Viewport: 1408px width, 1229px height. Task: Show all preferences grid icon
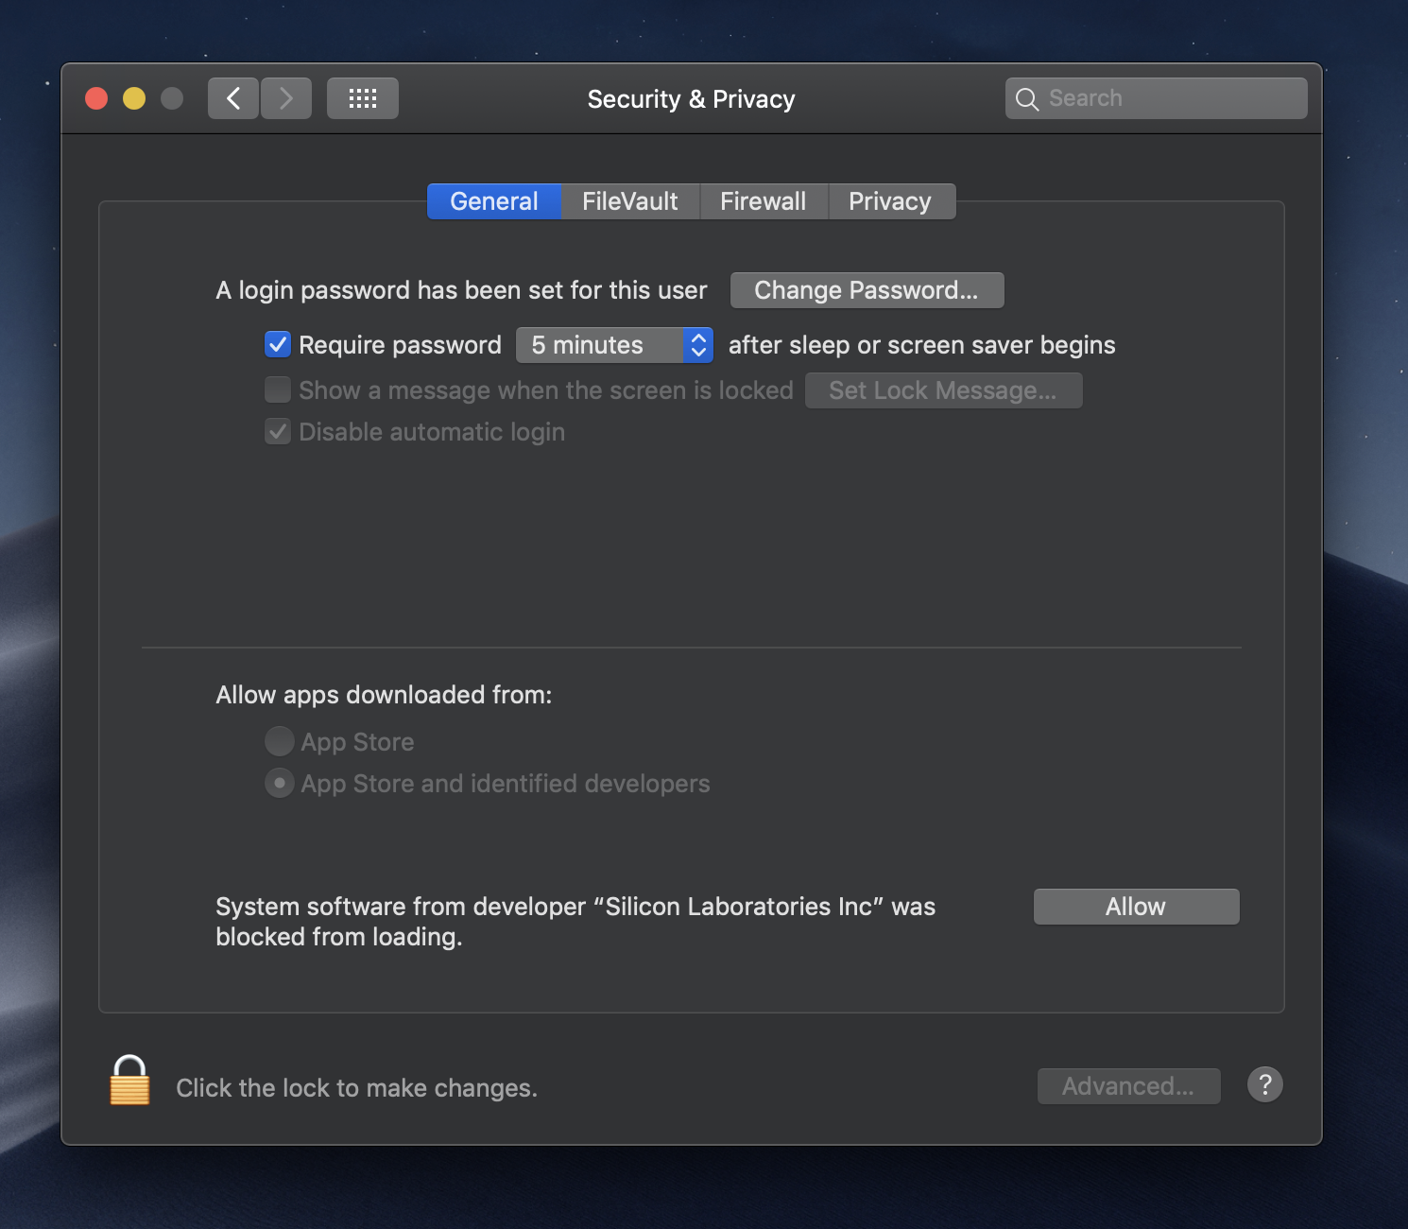pyautogui.click(x=363, y=98)
